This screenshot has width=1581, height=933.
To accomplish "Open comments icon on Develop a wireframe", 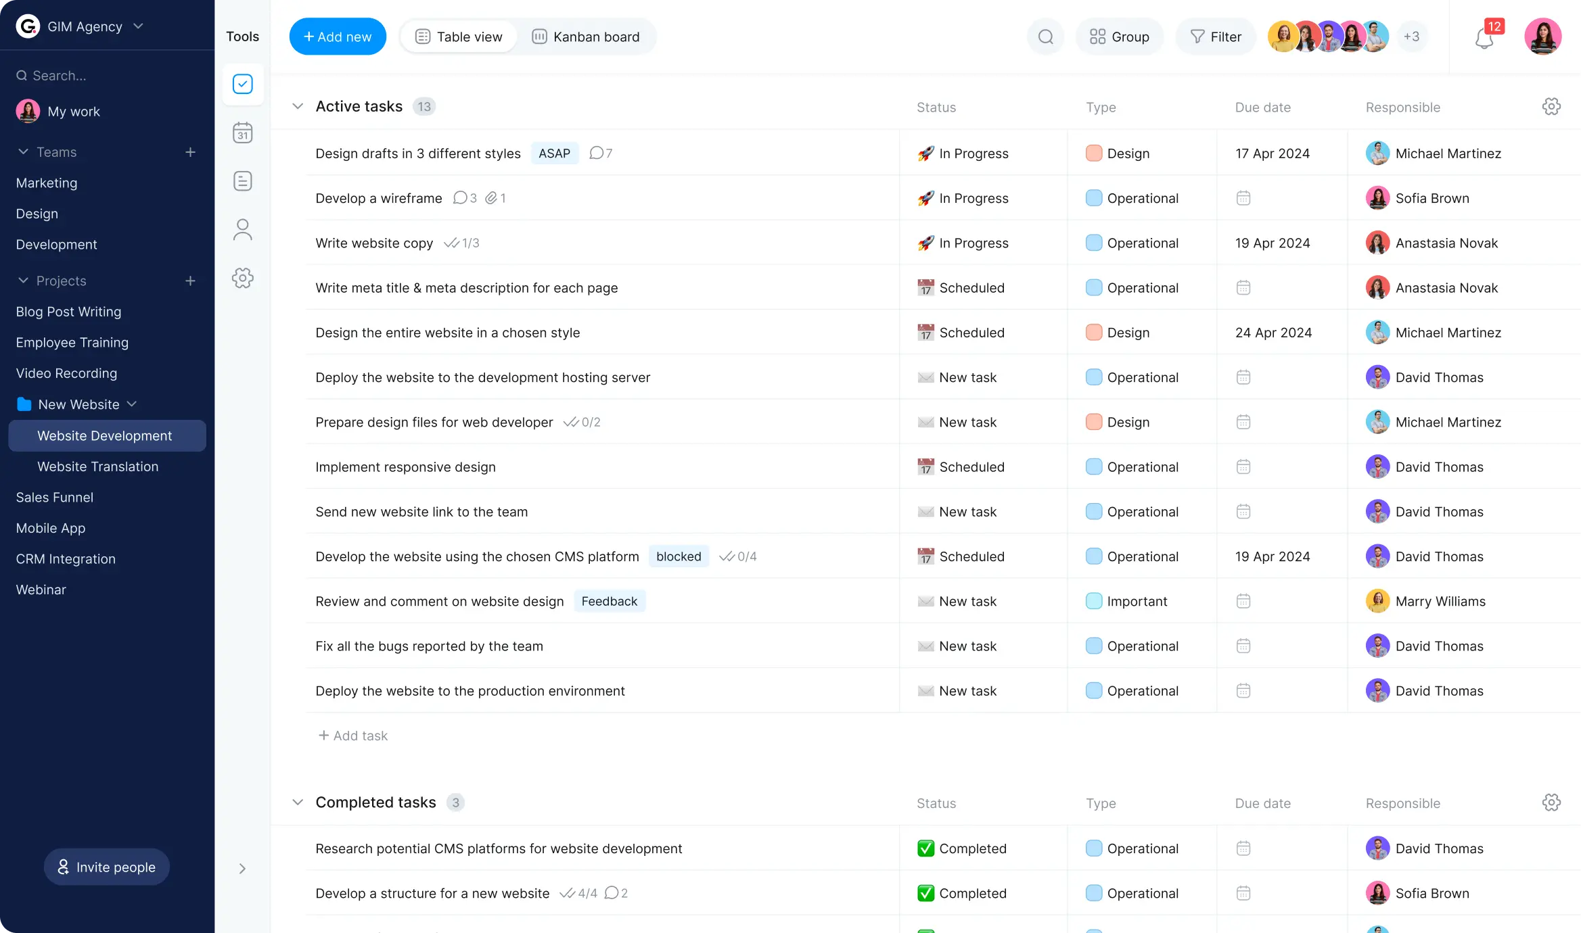I will tap(465, 198).
